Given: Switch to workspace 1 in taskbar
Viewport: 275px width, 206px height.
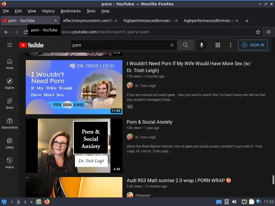Looking at the screenshot, I should click(12, 202).
